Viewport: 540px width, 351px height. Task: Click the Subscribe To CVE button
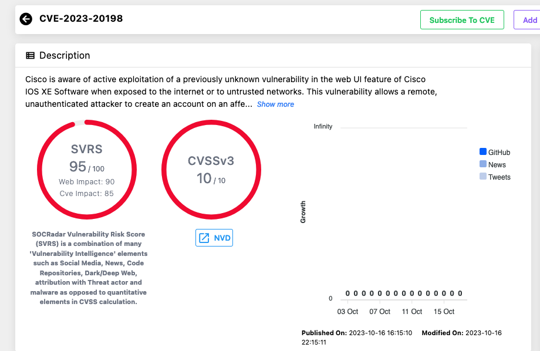(462, 19)
